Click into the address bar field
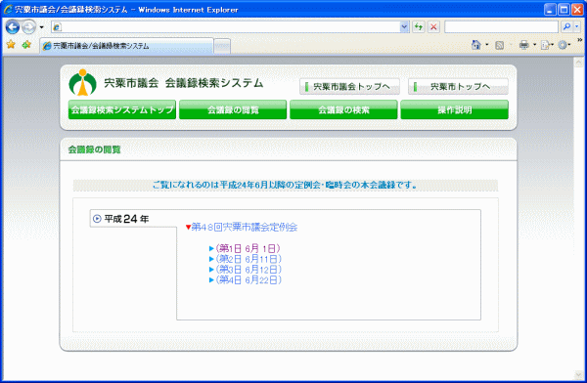 [x=226, y=27]
